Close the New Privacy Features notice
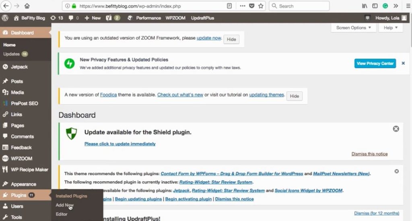 click(403, 63)
